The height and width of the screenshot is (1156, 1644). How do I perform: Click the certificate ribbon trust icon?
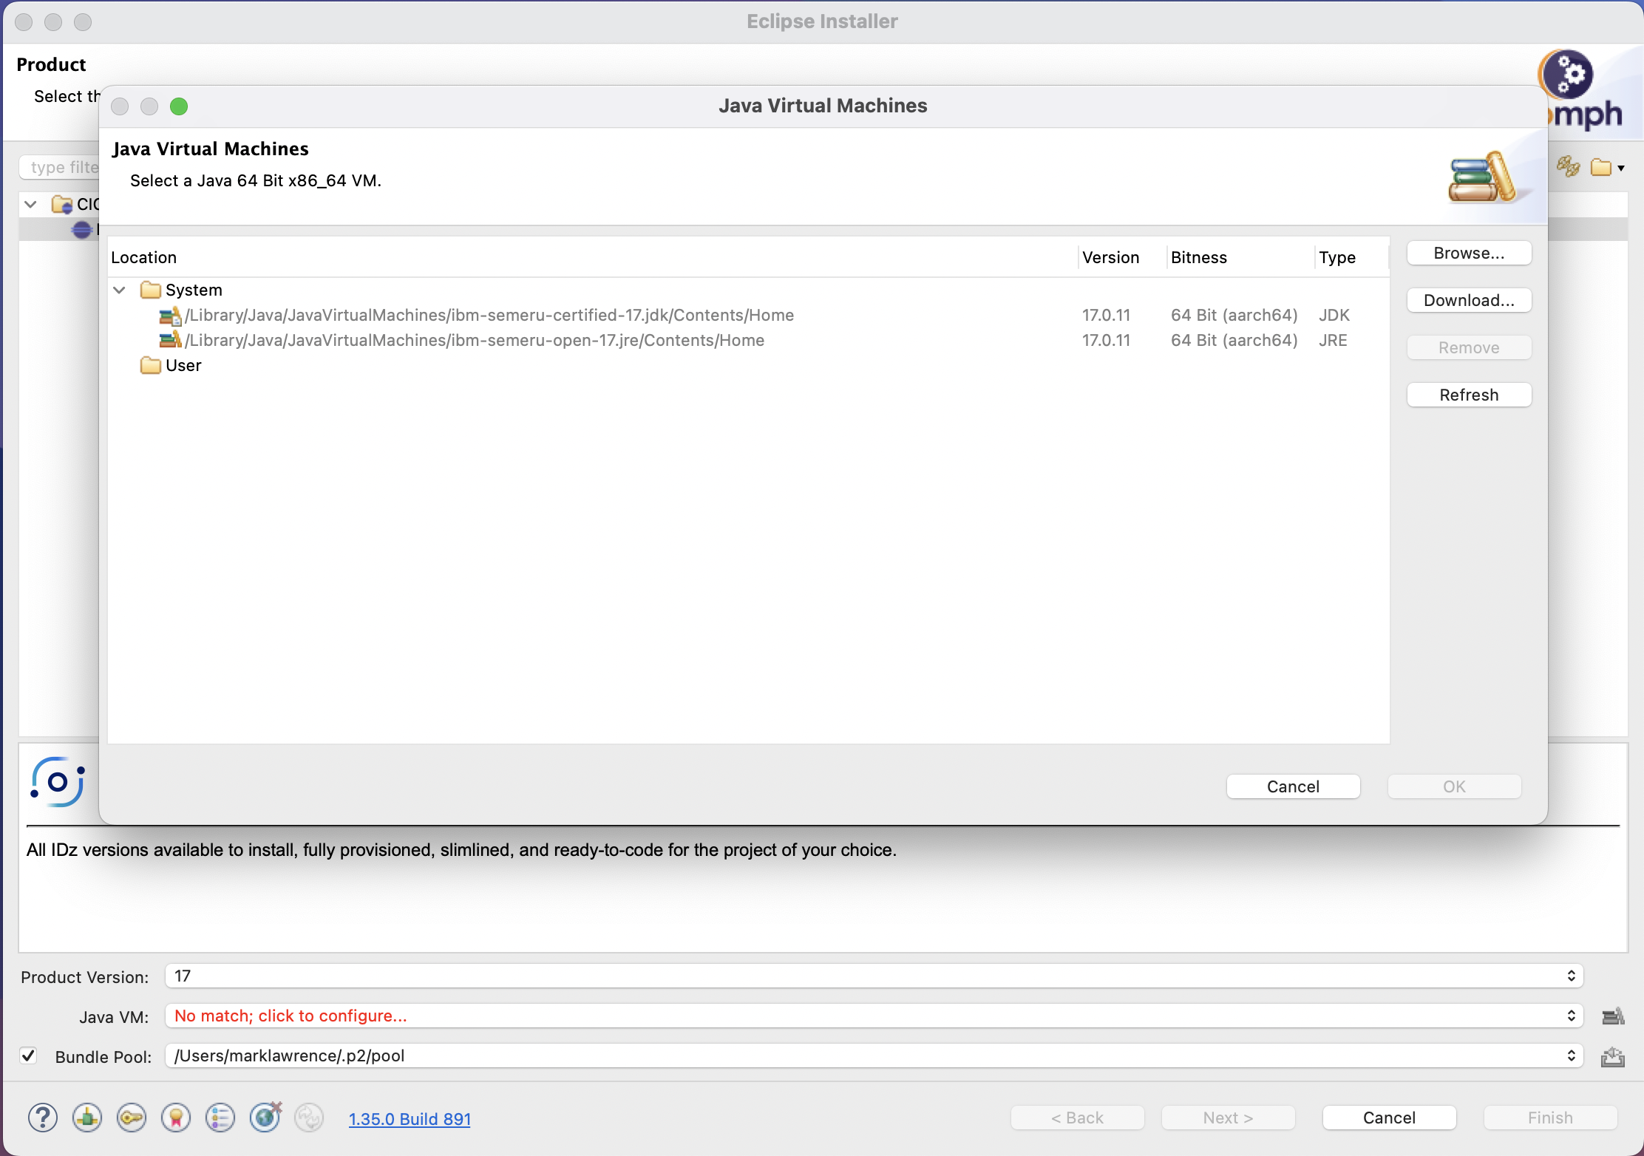point(176,1118)
